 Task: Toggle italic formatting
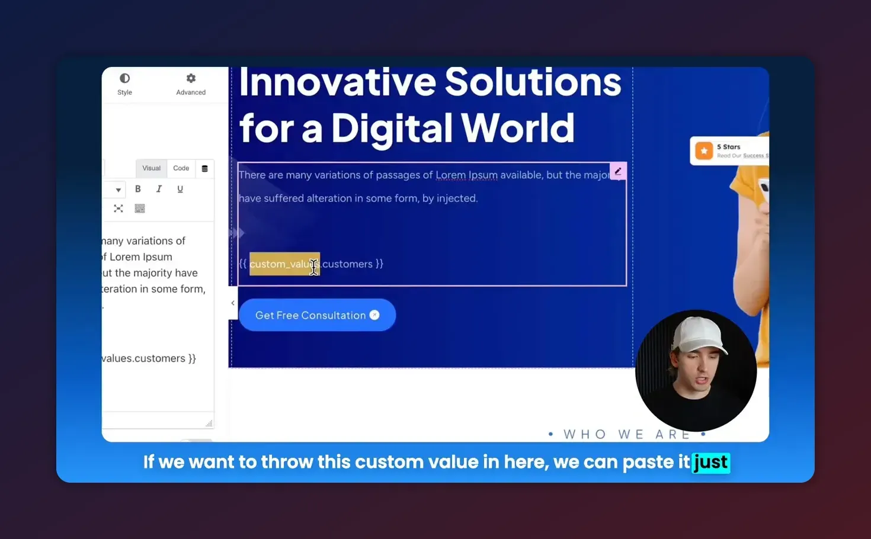[x=159, y=189]
